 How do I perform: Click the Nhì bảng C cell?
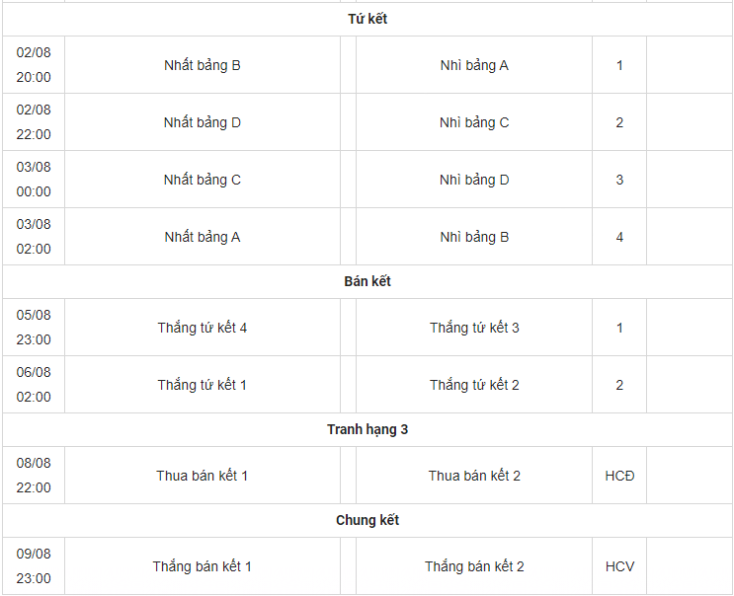(x=474, y=122)
